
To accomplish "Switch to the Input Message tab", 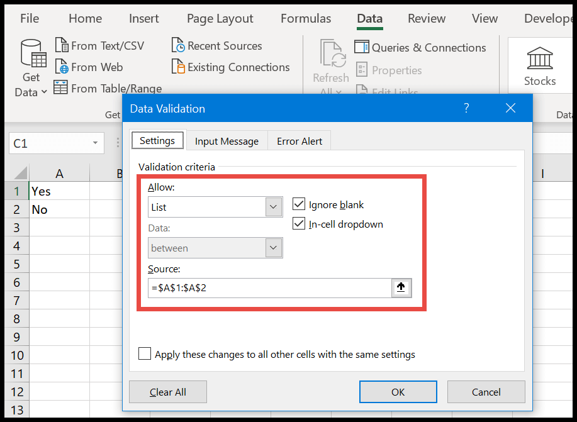I will coord(227,142).
